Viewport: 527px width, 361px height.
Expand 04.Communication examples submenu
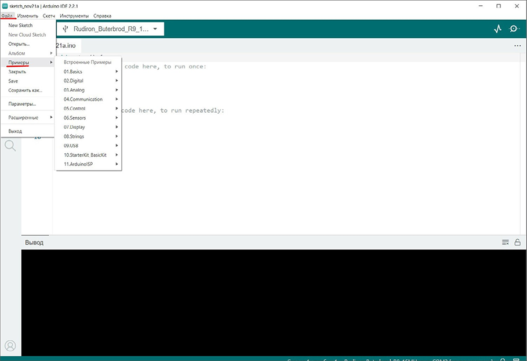(88, 99)
